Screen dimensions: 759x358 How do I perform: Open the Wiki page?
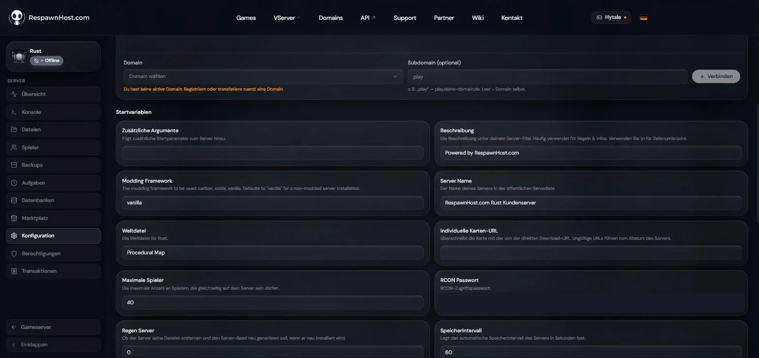coord(478,18)
